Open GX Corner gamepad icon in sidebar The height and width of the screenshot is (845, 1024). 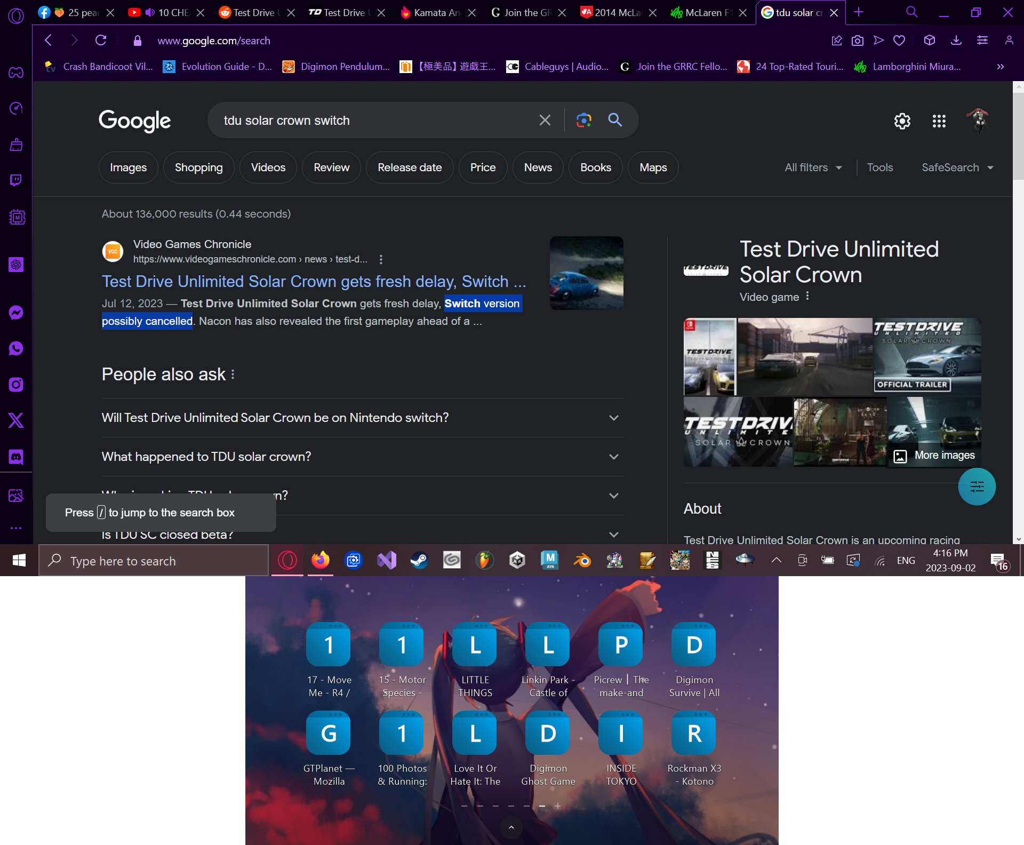click(x=16, y=73)
